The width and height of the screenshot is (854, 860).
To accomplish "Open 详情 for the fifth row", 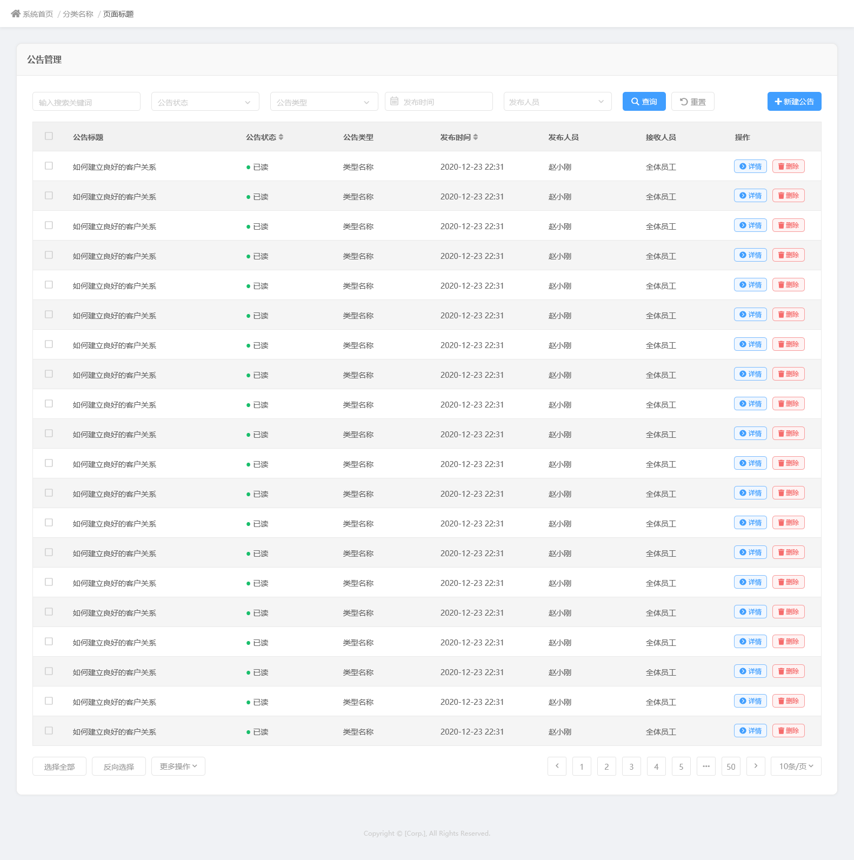I will pos(750,285).
